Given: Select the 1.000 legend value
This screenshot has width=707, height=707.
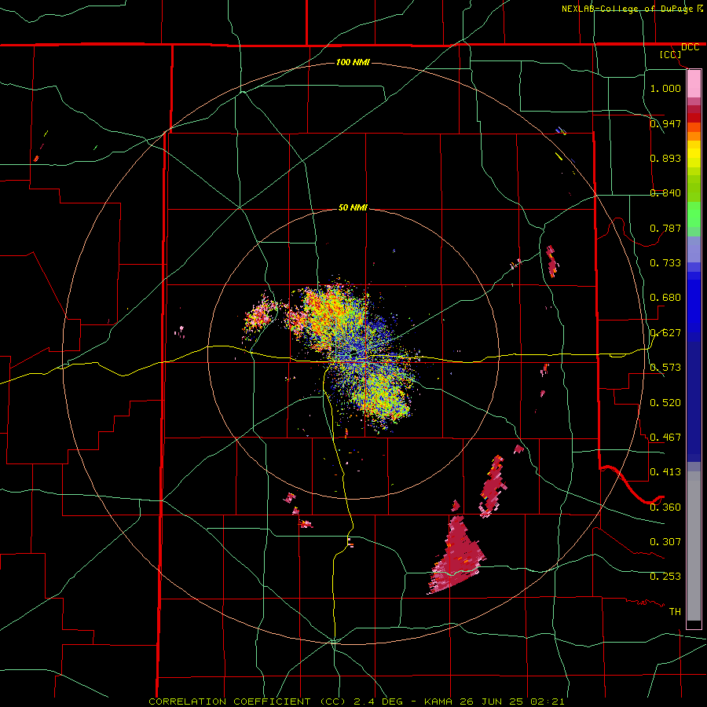Looking at the screenshot, I should pos(665,88).
